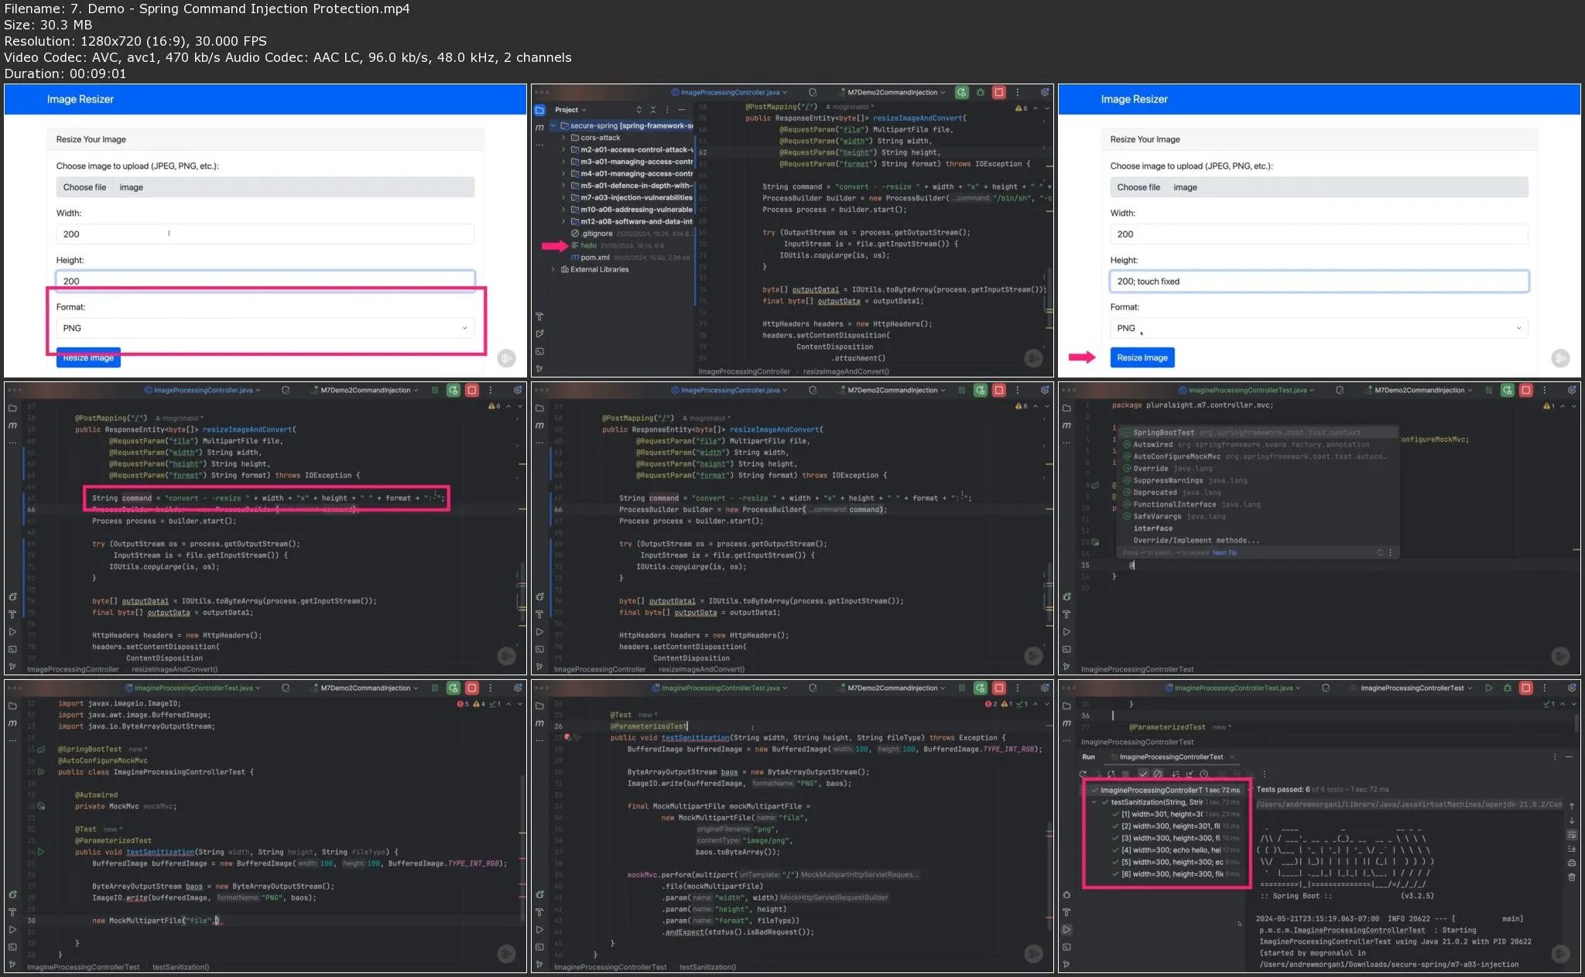The width and height of the screenshot is (1585, 977).
Task: Click Choose file above the '200; touch fixed' form
Action: 1138,187
